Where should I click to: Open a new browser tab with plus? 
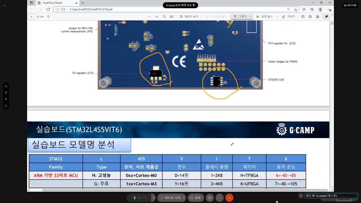point(83,3)
